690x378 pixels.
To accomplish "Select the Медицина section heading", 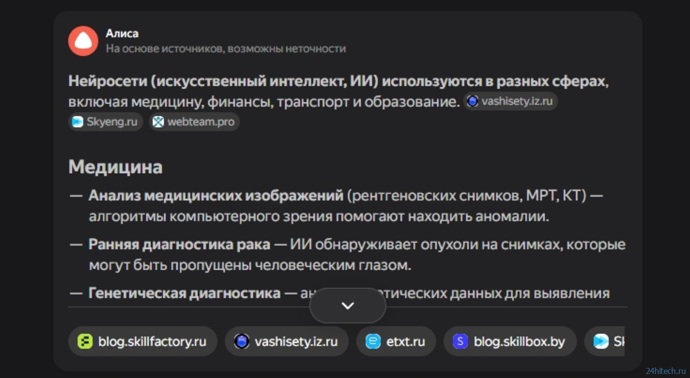I will [x=115, y=167].
